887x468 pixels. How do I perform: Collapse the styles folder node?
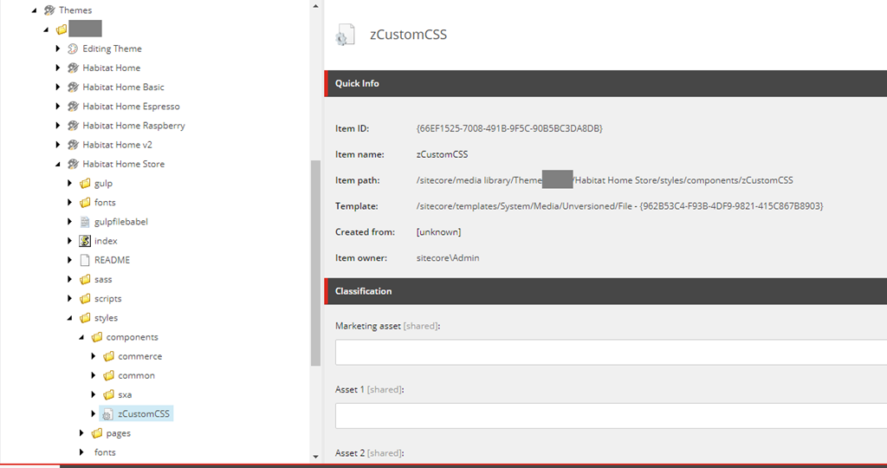click(70, 318)
